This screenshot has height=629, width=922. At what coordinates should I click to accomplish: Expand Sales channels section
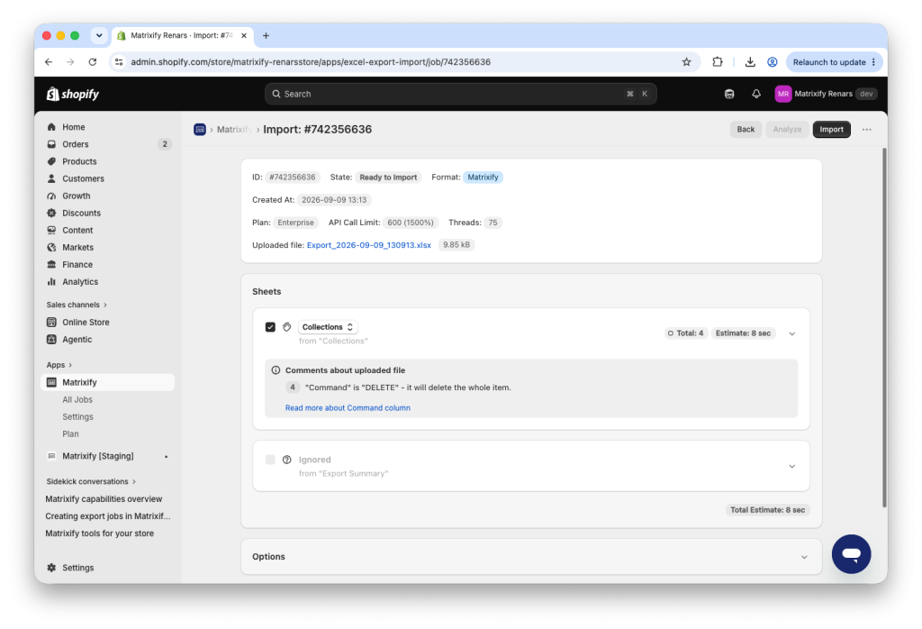click(77, 305)
